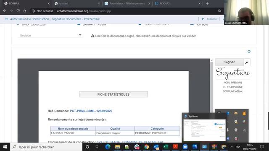Click the Catégorie column header

[157, 129]
